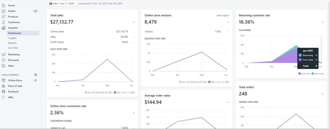Click the Orders count badge 77
Viewport: 330px width, 129px height.
point(35,11)
